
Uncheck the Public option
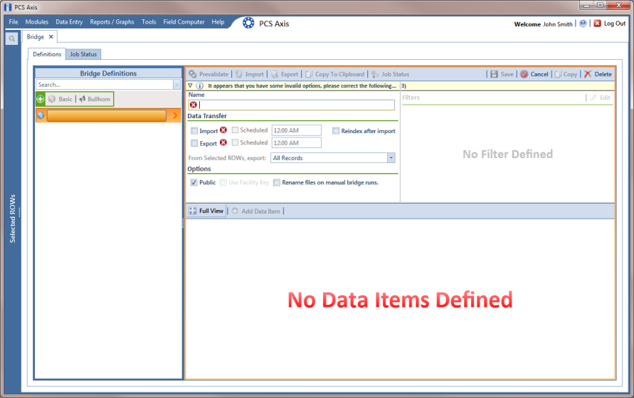[x=194, y=182]
